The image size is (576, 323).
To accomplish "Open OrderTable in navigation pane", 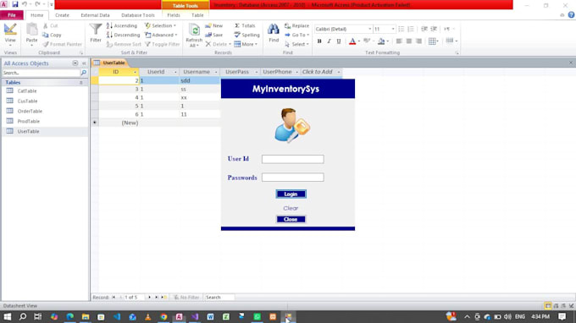I will click(30, 111).
